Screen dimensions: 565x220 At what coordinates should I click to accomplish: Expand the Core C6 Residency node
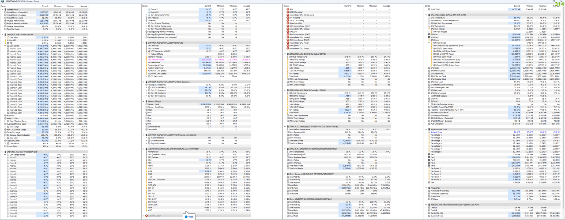coord(146,93)
